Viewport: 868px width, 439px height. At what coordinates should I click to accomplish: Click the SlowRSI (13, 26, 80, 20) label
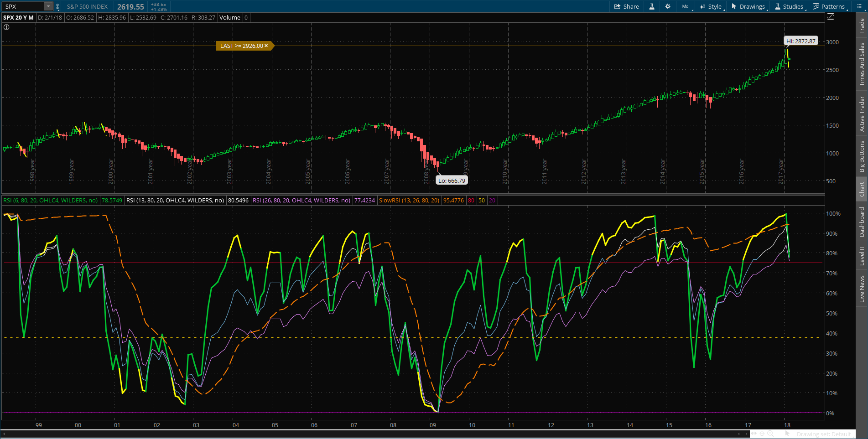click(x=409, y=200)
